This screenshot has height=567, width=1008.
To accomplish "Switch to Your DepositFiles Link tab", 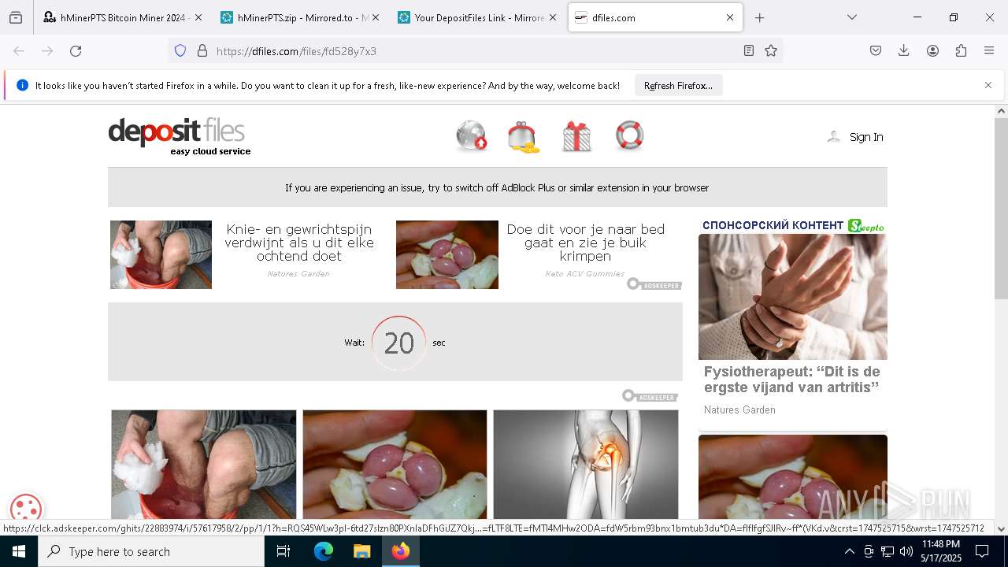I will [x=476, y=17].
